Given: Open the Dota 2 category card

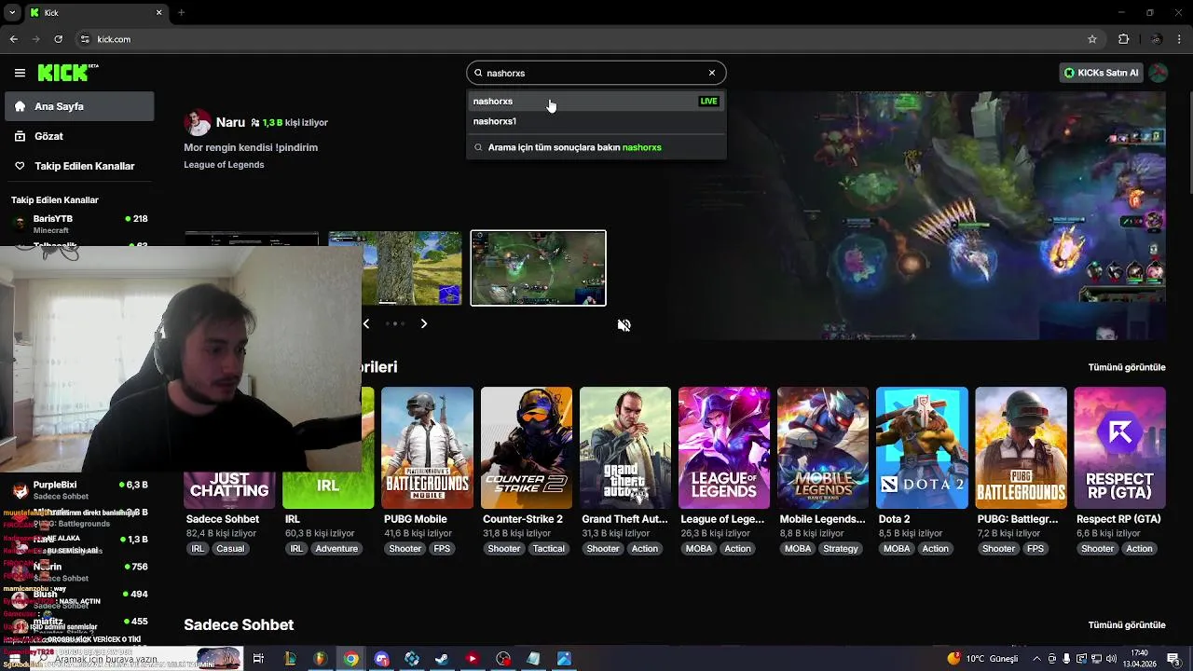Looking at the screenshot, I should pos(922,447).
